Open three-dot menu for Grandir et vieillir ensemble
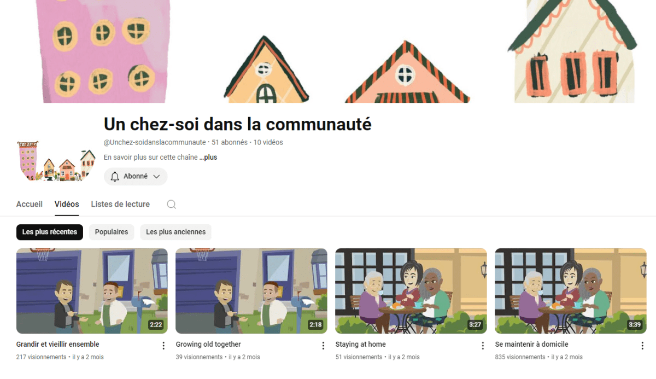This screenshot has height=379, width=656. [163, 346]
